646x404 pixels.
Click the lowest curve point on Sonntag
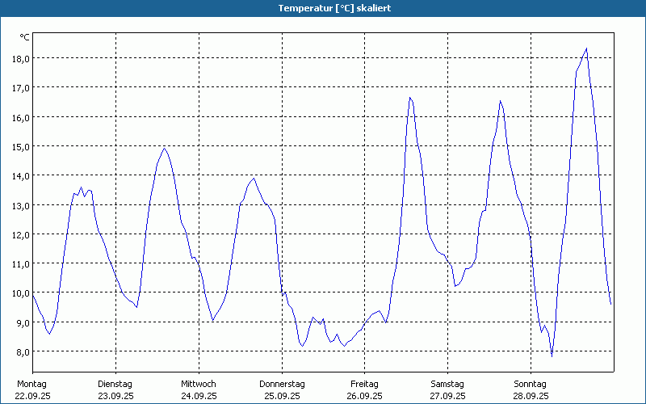pos(552,356)
